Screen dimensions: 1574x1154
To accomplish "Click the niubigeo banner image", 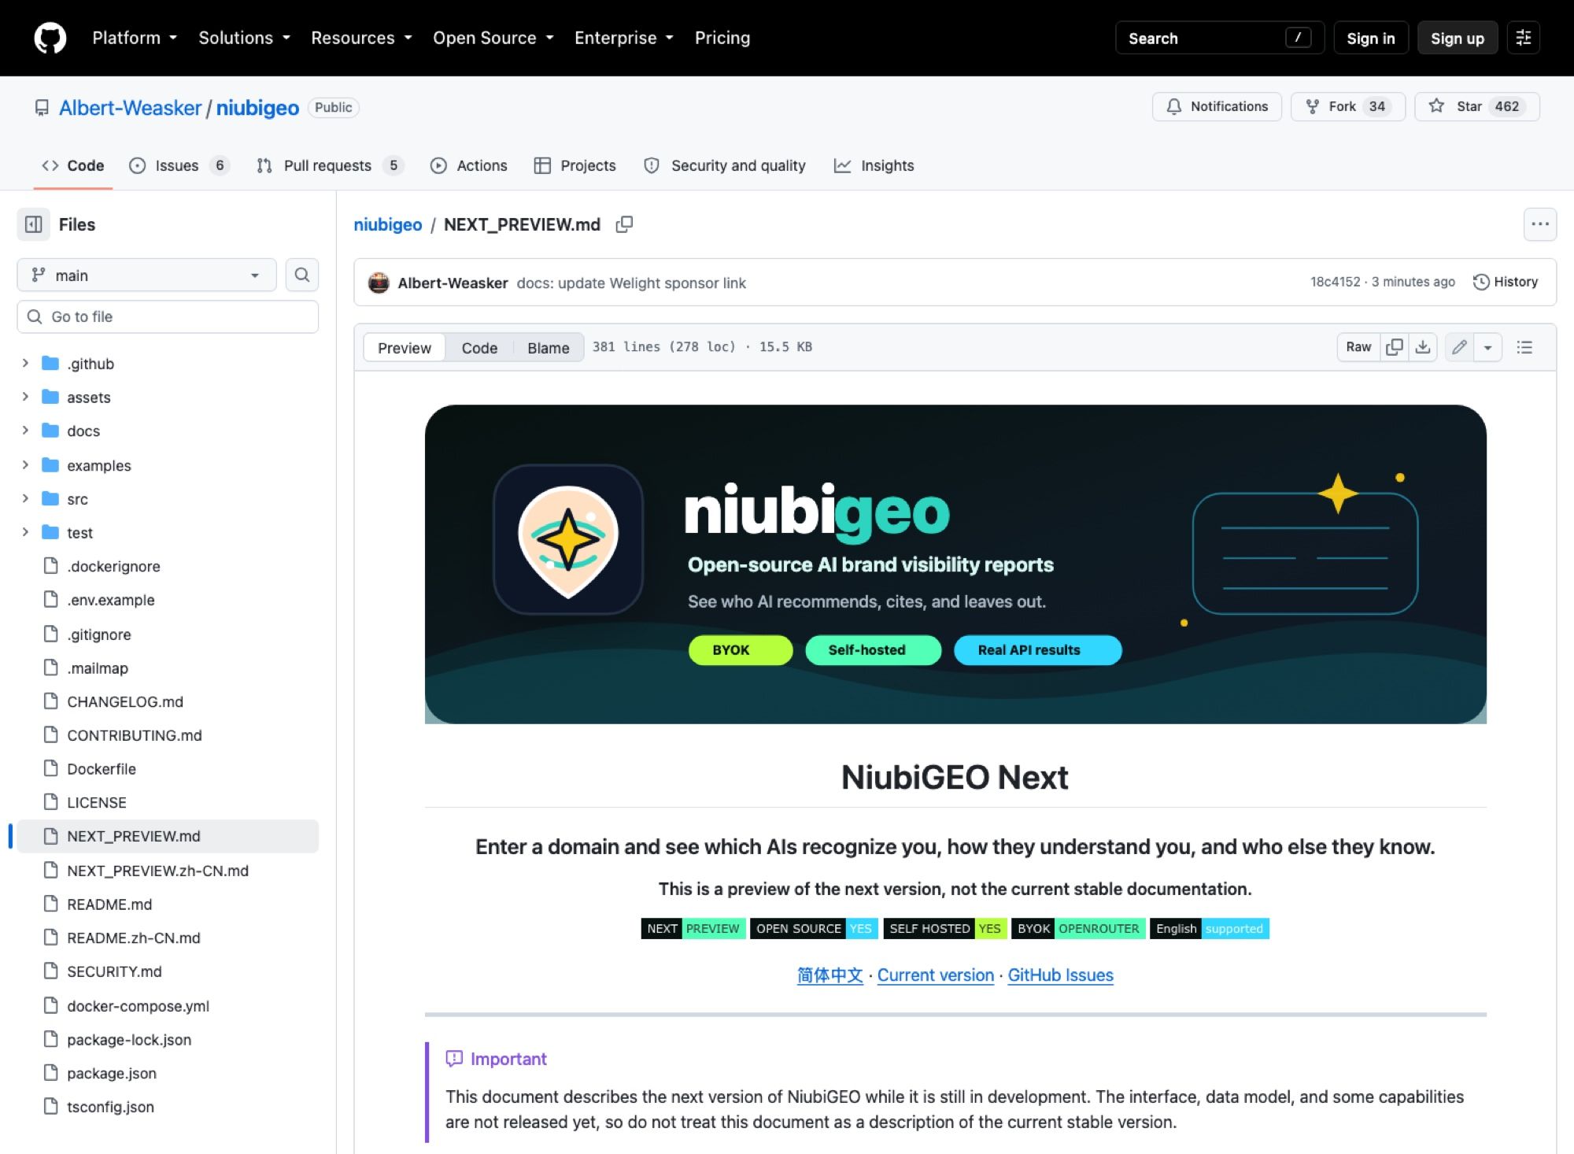I will tap(955, 564).
